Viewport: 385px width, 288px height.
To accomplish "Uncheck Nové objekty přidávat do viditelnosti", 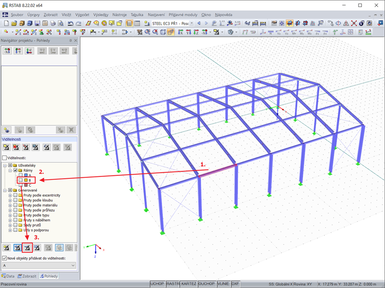I will [5, 258].
